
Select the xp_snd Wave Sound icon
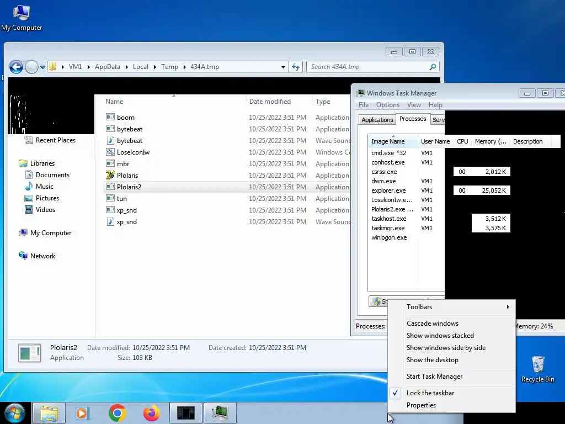click(110, 222)
